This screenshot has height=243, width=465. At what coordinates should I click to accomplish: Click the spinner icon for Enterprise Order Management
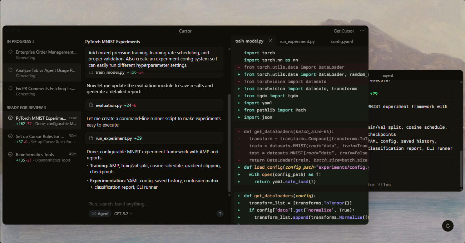[10, 52]
